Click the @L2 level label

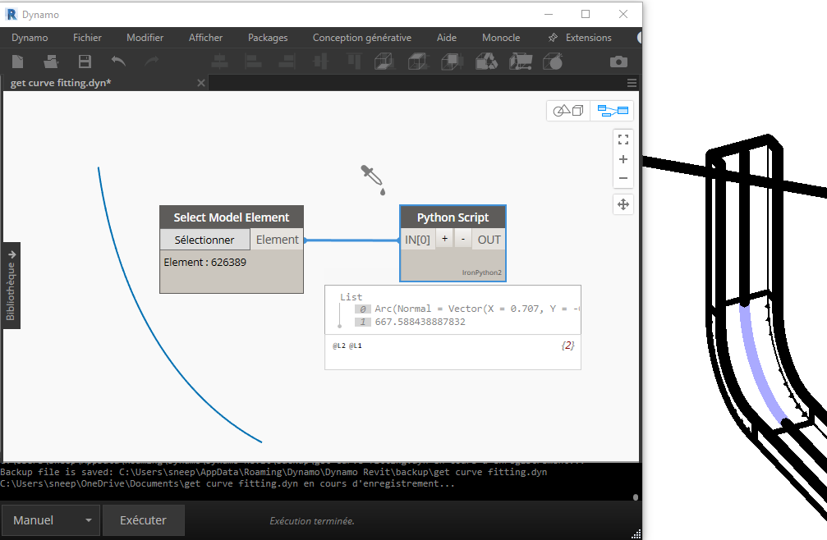[339, 346]
